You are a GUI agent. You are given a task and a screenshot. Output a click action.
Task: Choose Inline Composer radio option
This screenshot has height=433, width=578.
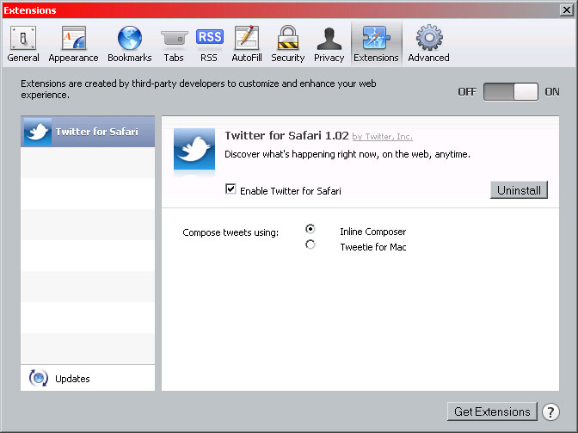311,229
